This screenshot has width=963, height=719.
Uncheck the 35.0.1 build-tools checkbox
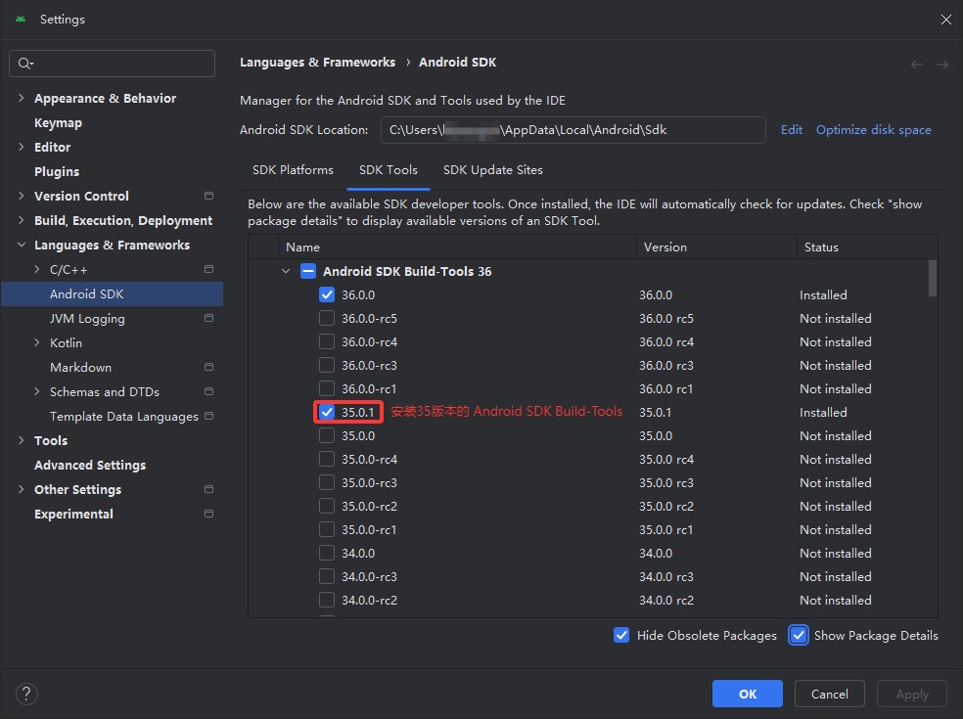pos(327,412)
